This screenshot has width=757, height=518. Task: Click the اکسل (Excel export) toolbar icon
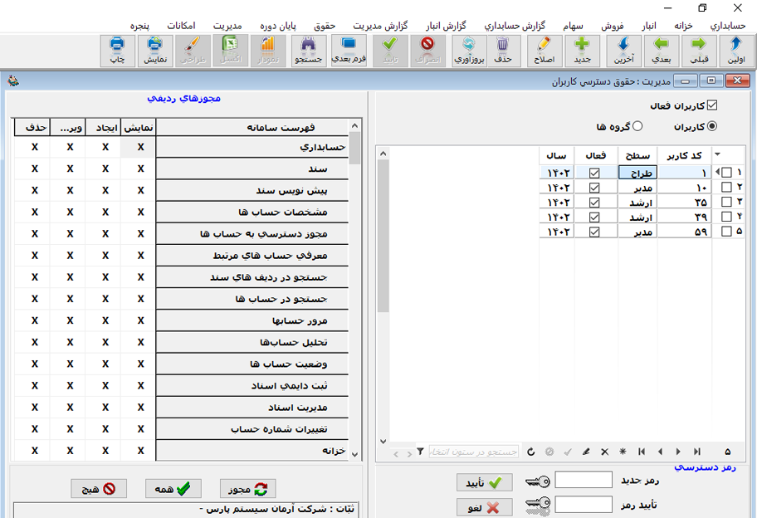tap(231, 50)
